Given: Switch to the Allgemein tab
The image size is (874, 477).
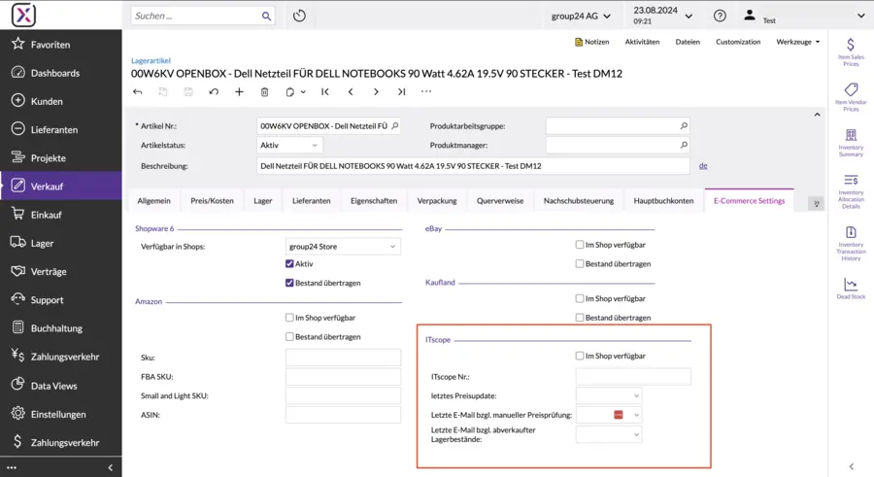Looking at the screenshot, I should coord(153,201).
